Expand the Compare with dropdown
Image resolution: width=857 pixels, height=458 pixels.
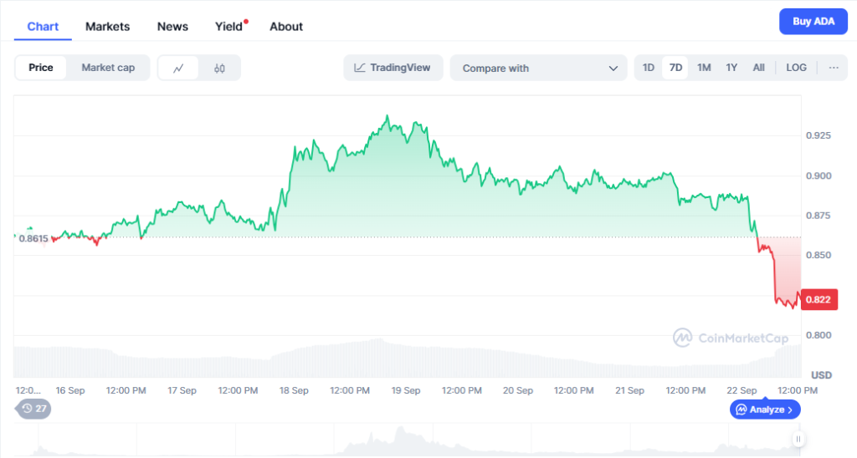[538, 68]
